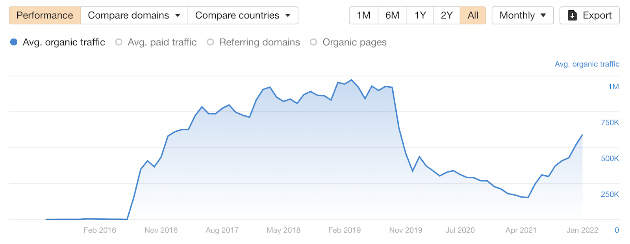Click the radio circle next to Referring domains
The image size is (630, 244).
[x=211, y=42]
